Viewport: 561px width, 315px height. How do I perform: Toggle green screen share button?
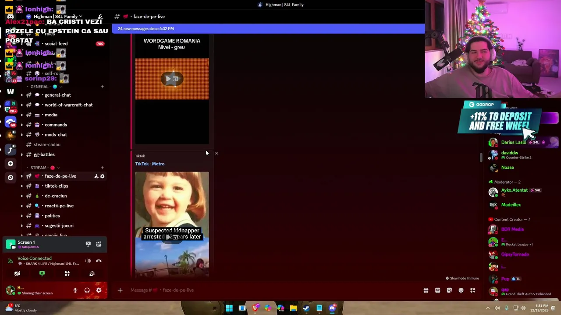tap(42, 273)
